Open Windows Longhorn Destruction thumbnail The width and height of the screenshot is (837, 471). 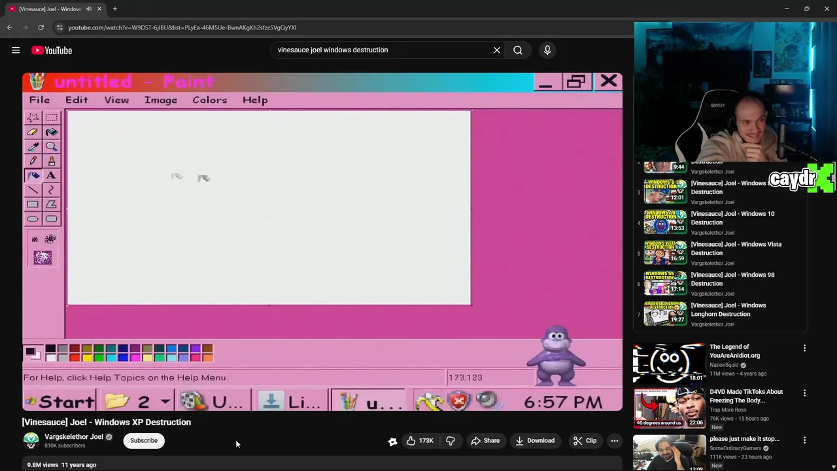tap(665, 314)
